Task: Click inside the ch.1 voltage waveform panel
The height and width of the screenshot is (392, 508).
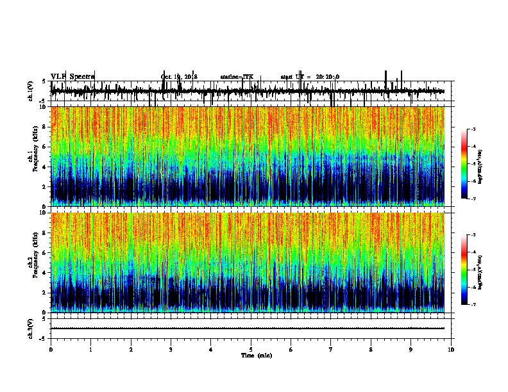Action: [251, 91]
